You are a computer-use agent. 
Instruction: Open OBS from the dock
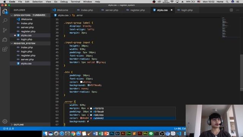pos(162,134)
